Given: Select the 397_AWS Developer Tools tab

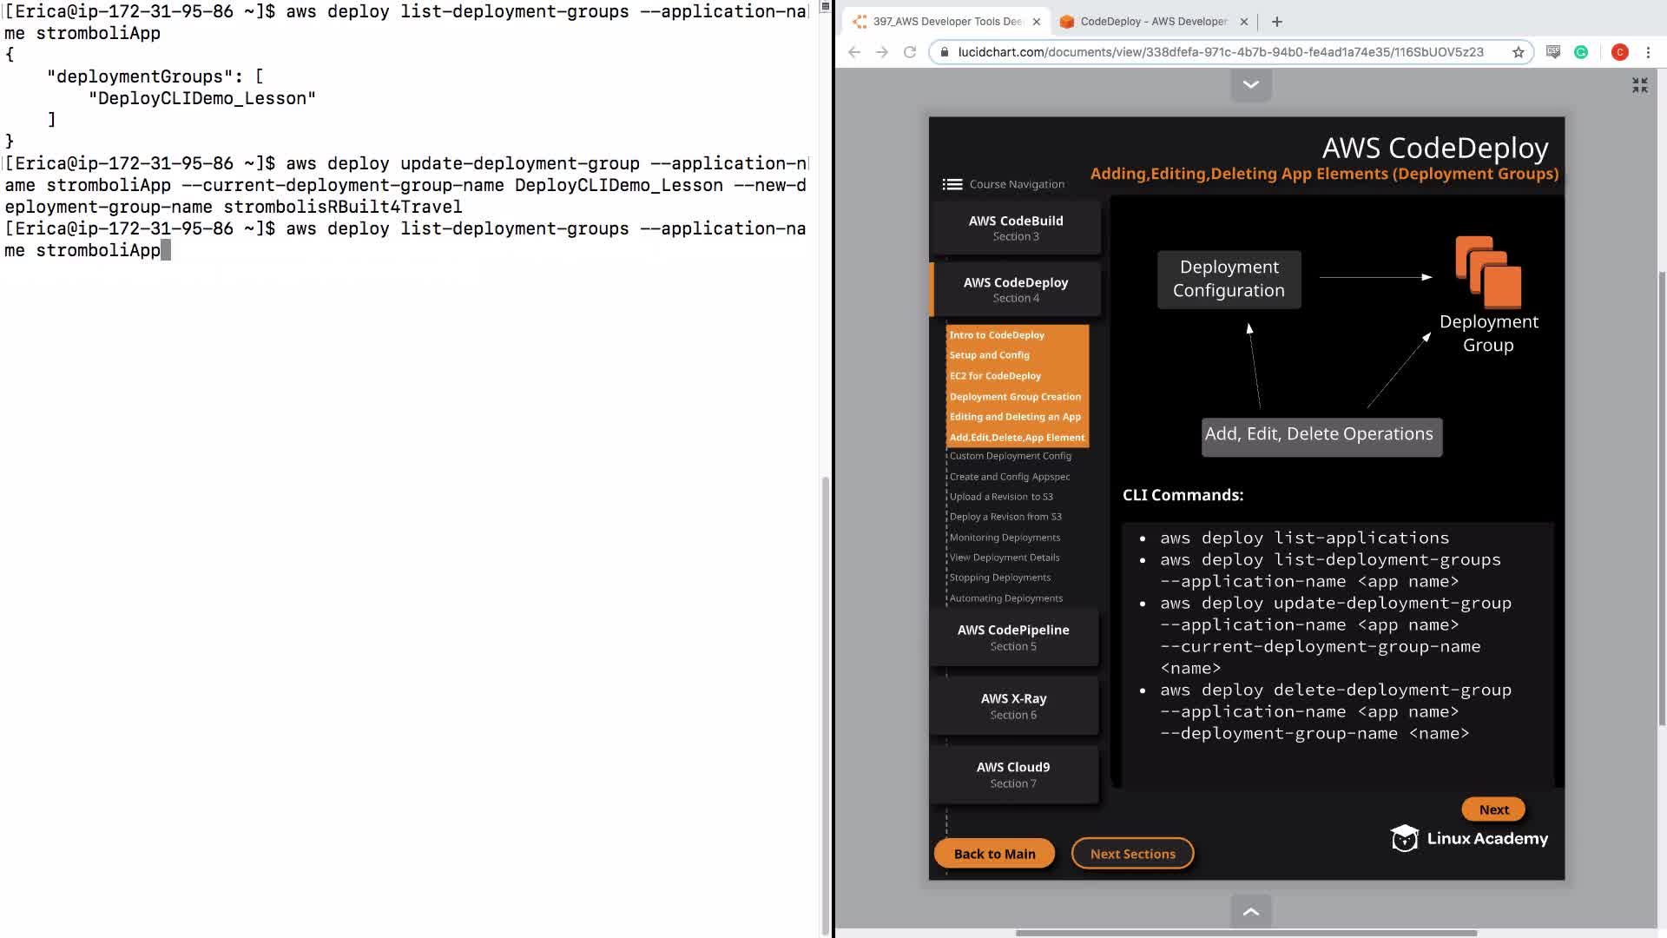Looking at the screenshot, I should click(946, 22).
